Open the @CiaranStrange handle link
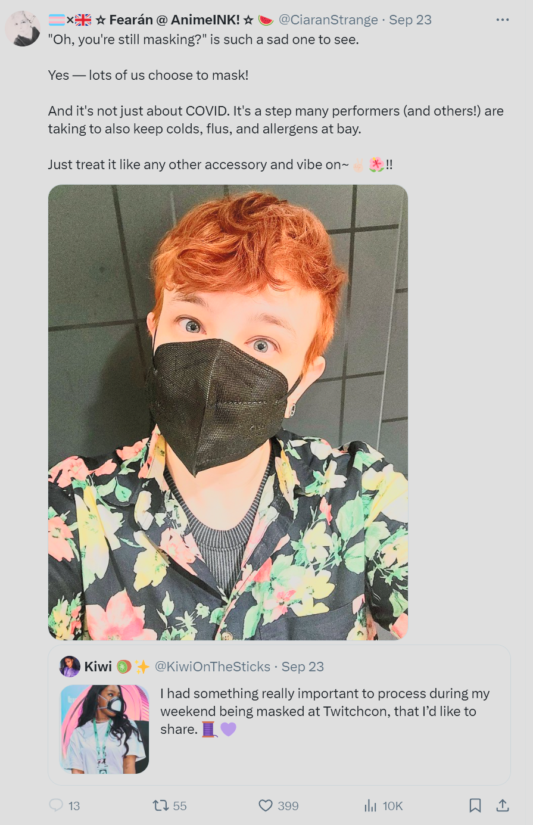 [328, 20]
